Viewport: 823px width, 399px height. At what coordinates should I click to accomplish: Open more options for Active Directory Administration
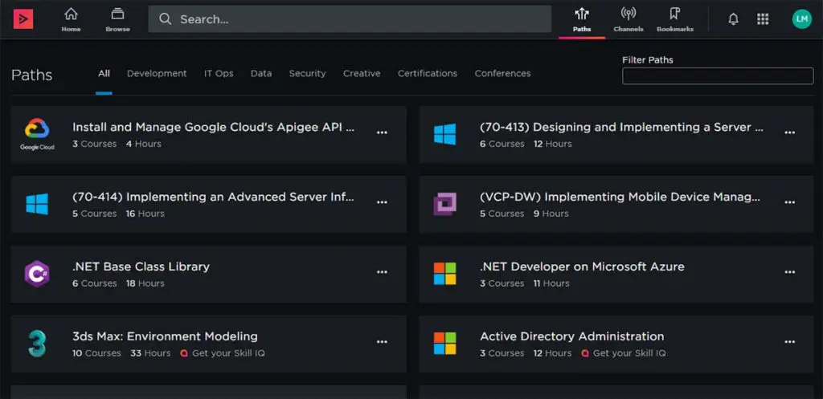point(790,342)
